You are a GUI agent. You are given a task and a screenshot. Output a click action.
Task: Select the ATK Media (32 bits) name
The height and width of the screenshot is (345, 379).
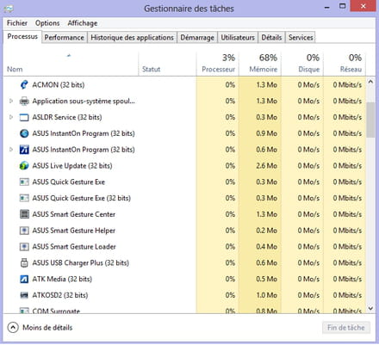(x=62, y=279)
